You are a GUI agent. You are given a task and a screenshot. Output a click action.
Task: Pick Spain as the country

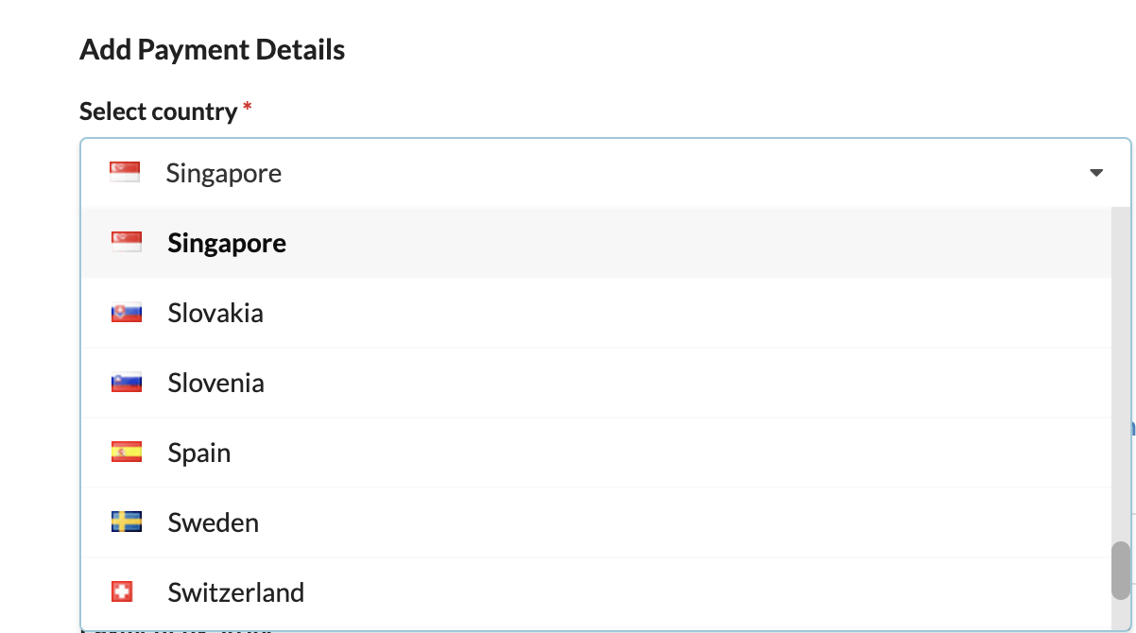pos(596,453)
